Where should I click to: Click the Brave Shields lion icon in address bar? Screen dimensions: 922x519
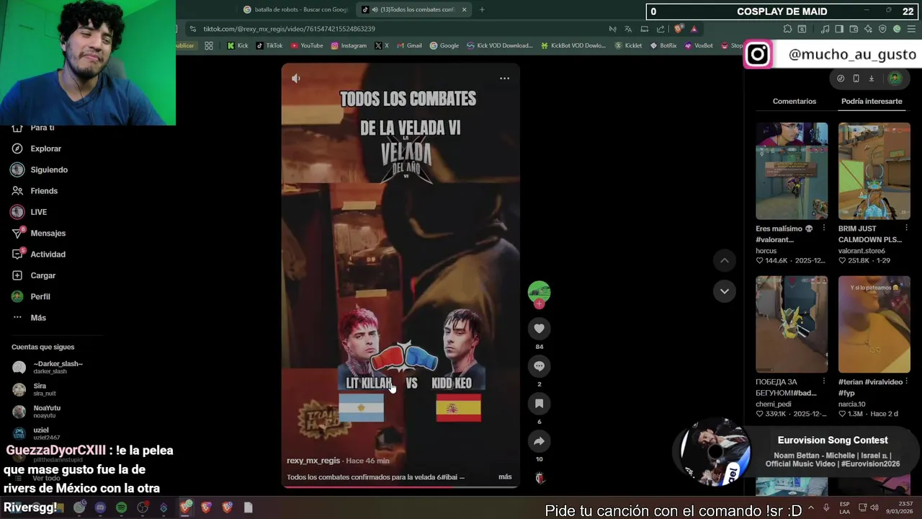tap(679, 29)
